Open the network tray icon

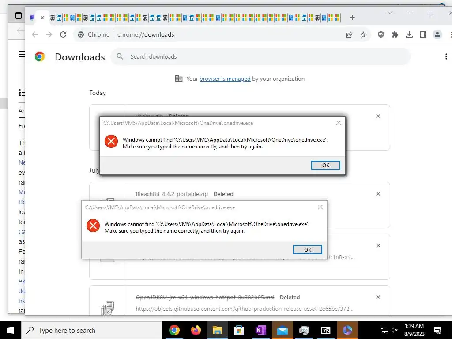[384, 330]
